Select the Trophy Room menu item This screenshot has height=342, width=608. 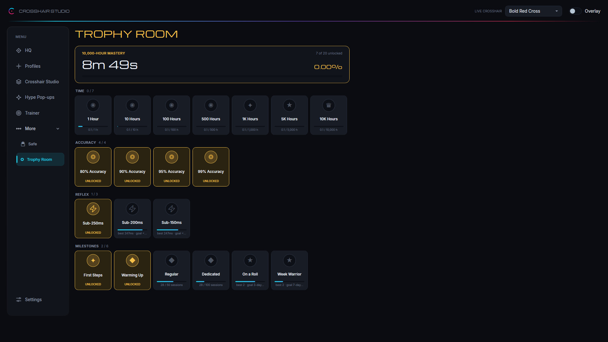[x=40, y=159]
